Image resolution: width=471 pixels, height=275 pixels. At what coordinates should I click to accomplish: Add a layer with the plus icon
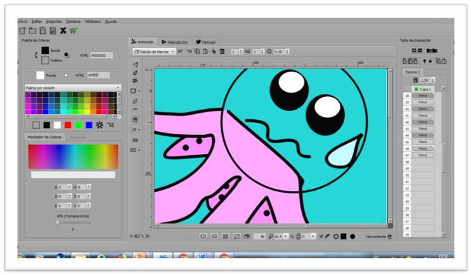click(x=414, y=51)
